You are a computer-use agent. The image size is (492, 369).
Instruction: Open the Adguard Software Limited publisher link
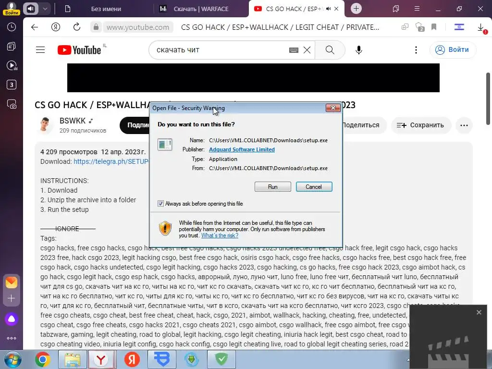click(x=242, y=149)
